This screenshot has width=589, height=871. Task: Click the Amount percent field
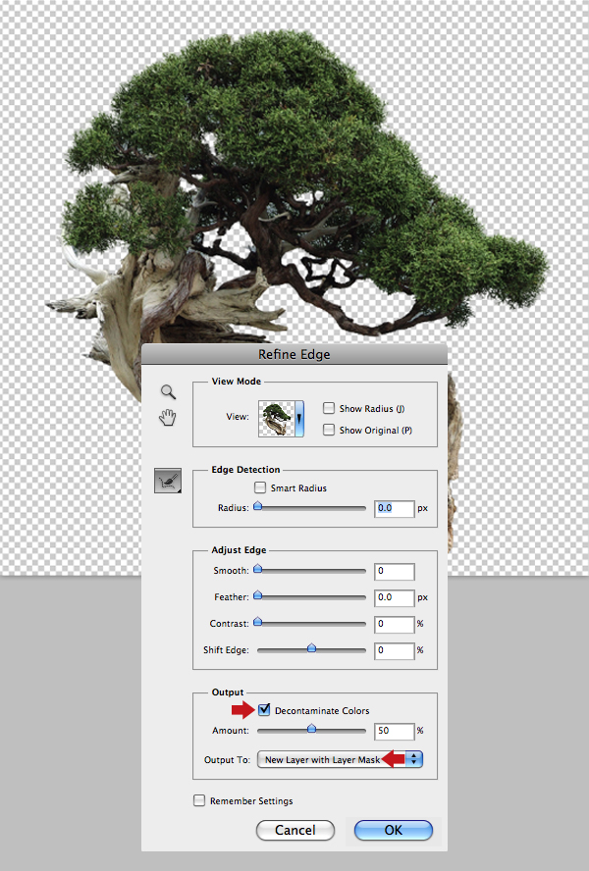(395, 731)
